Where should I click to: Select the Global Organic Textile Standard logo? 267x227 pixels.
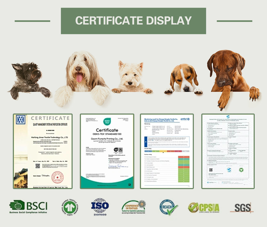click(70, 207)
